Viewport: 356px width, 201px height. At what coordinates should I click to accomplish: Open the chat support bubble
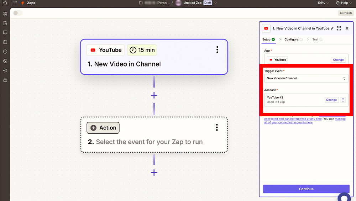tap(344, 197)
